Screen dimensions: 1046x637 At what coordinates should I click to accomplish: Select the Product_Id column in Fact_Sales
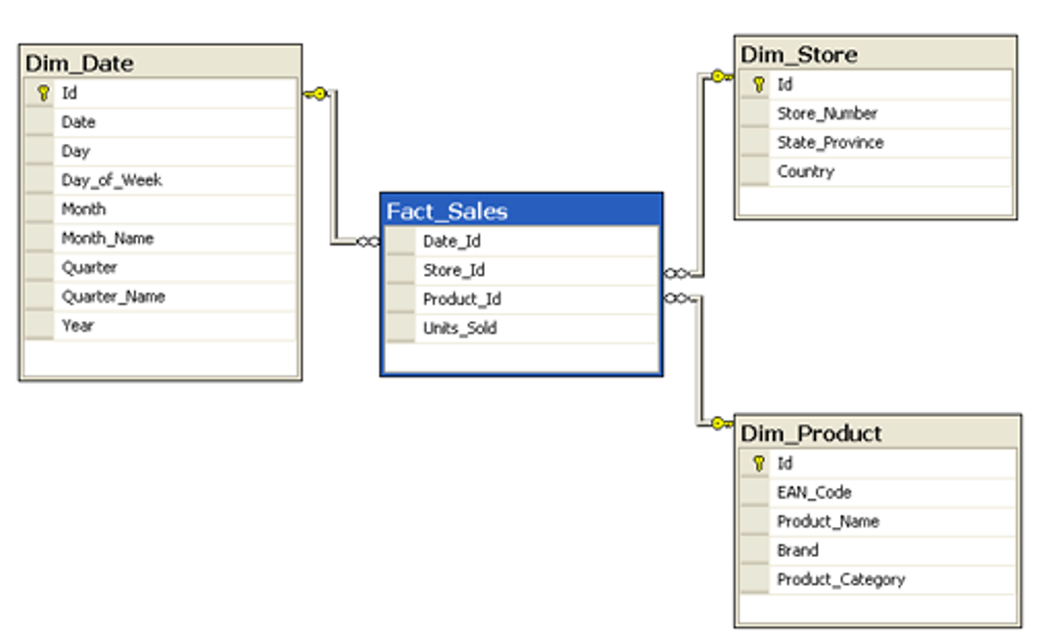point(522,299)
